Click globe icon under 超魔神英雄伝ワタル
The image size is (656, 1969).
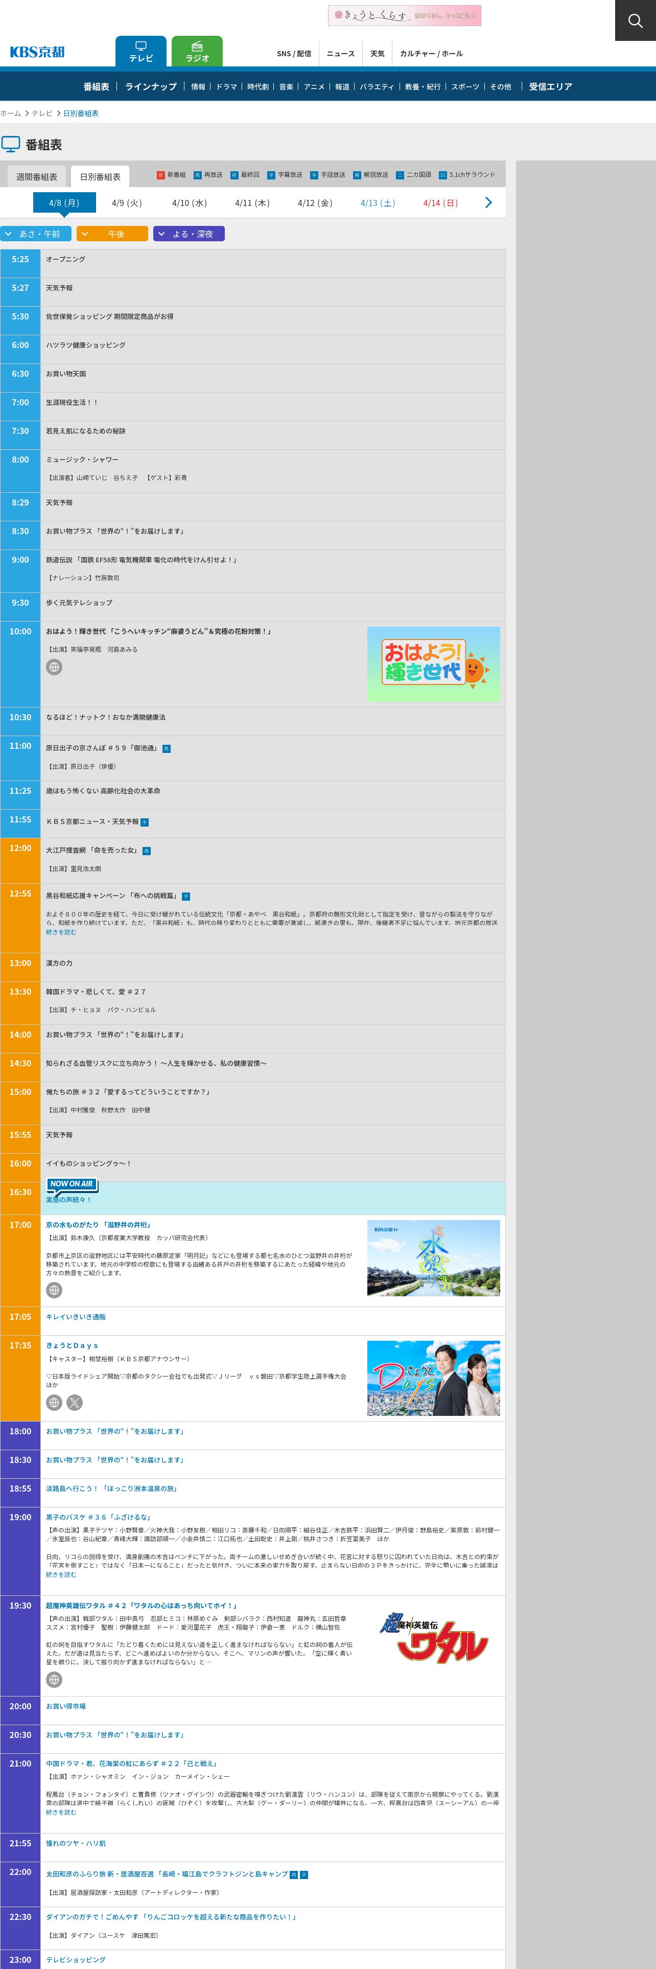[54, 1679]
